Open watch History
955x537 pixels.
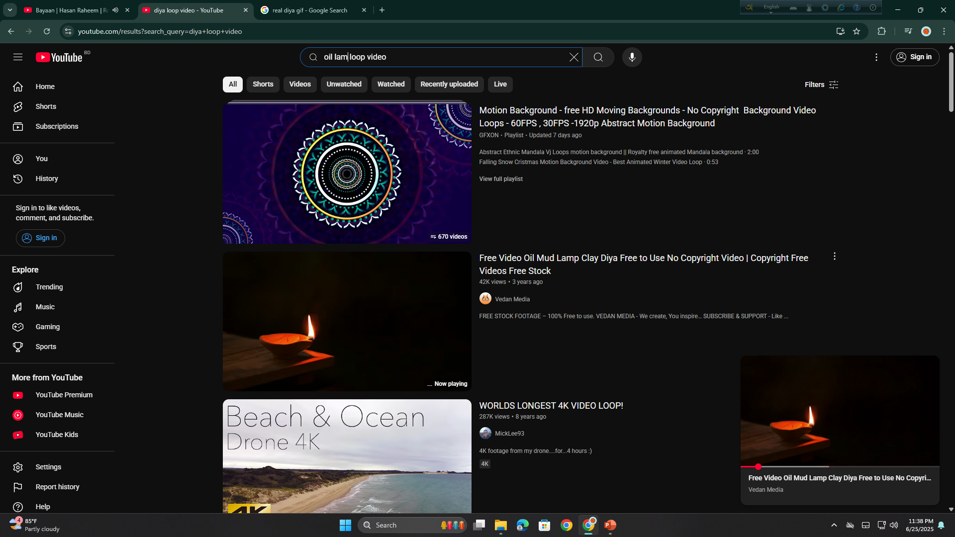point(57,179)
